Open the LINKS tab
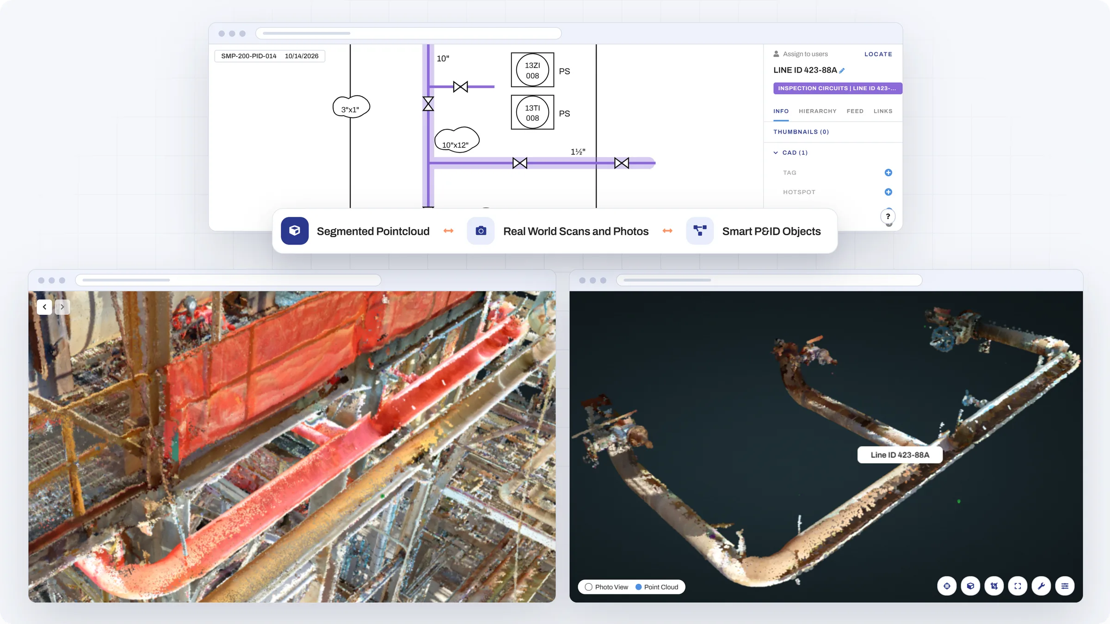Viewport: 1110px width, 624px height. click(x=882, y=111)
